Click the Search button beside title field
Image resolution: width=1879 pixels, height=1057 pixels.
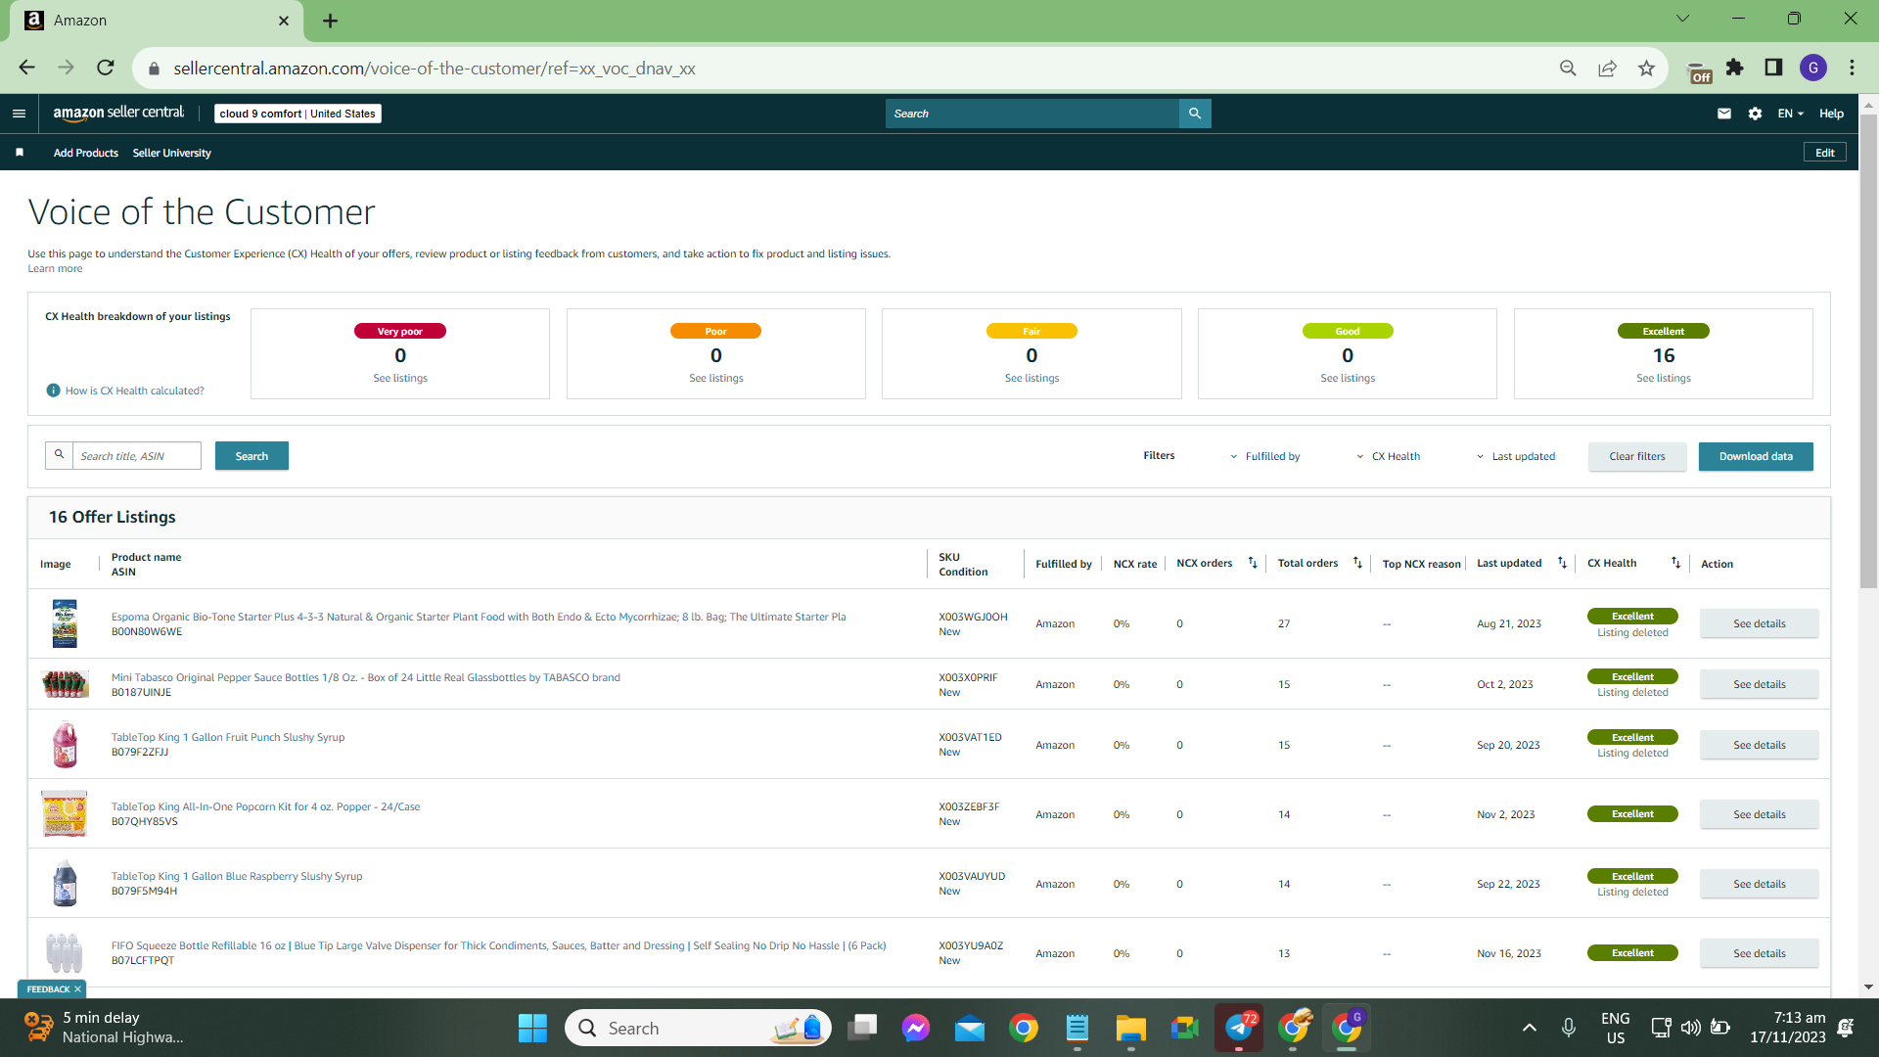pyautogui.click(x=252, y=456)
